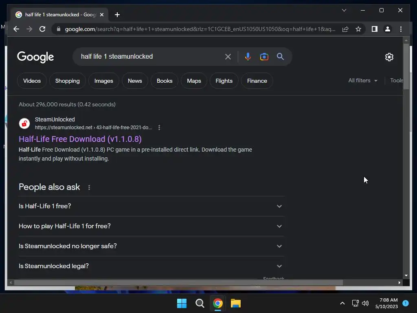Screen dimensions: 417x313
Task: Click the vertical scrollbar thumb
Action: tap(406, 66)
